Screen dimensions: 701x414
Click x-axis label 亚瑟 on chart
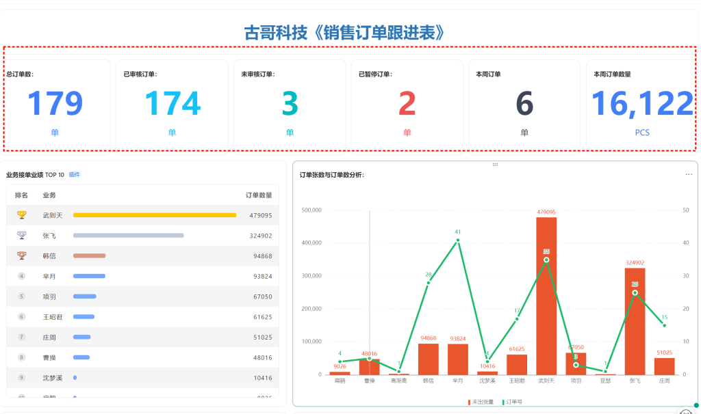pos(605,381)
